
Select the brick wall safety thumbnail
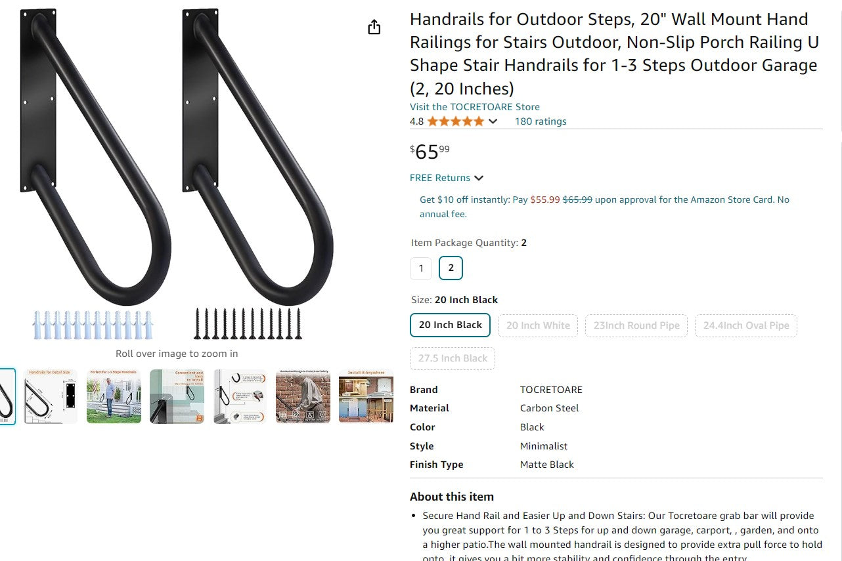(303, 396)
